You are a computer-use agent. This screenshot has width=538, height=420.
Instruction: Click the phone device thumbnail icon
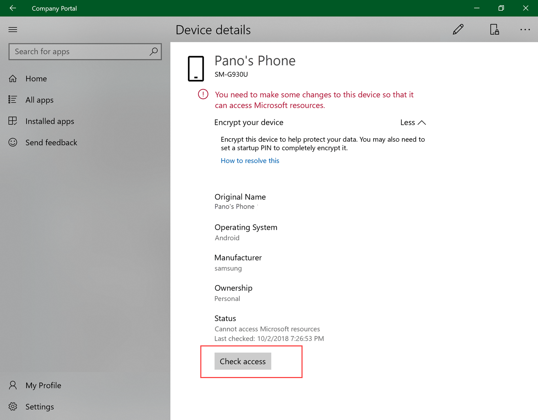point(196,69)
